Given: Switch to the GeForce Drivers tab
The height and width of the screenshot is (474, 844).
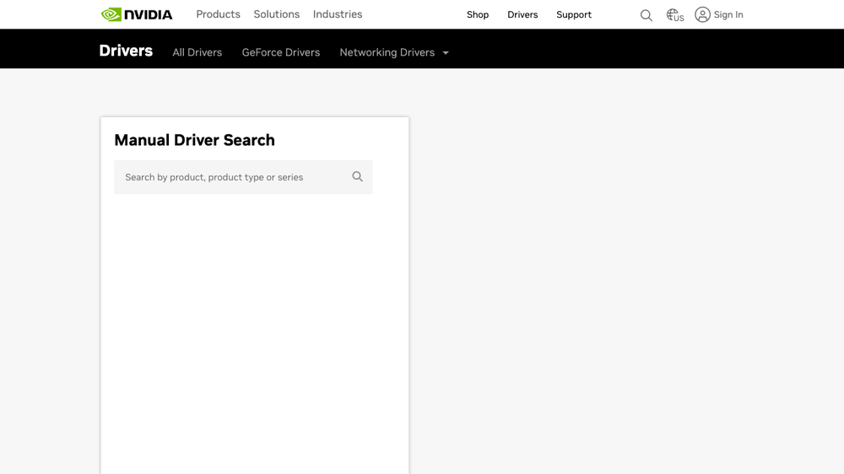Looking at the screenshot, I should coord(281,52).
